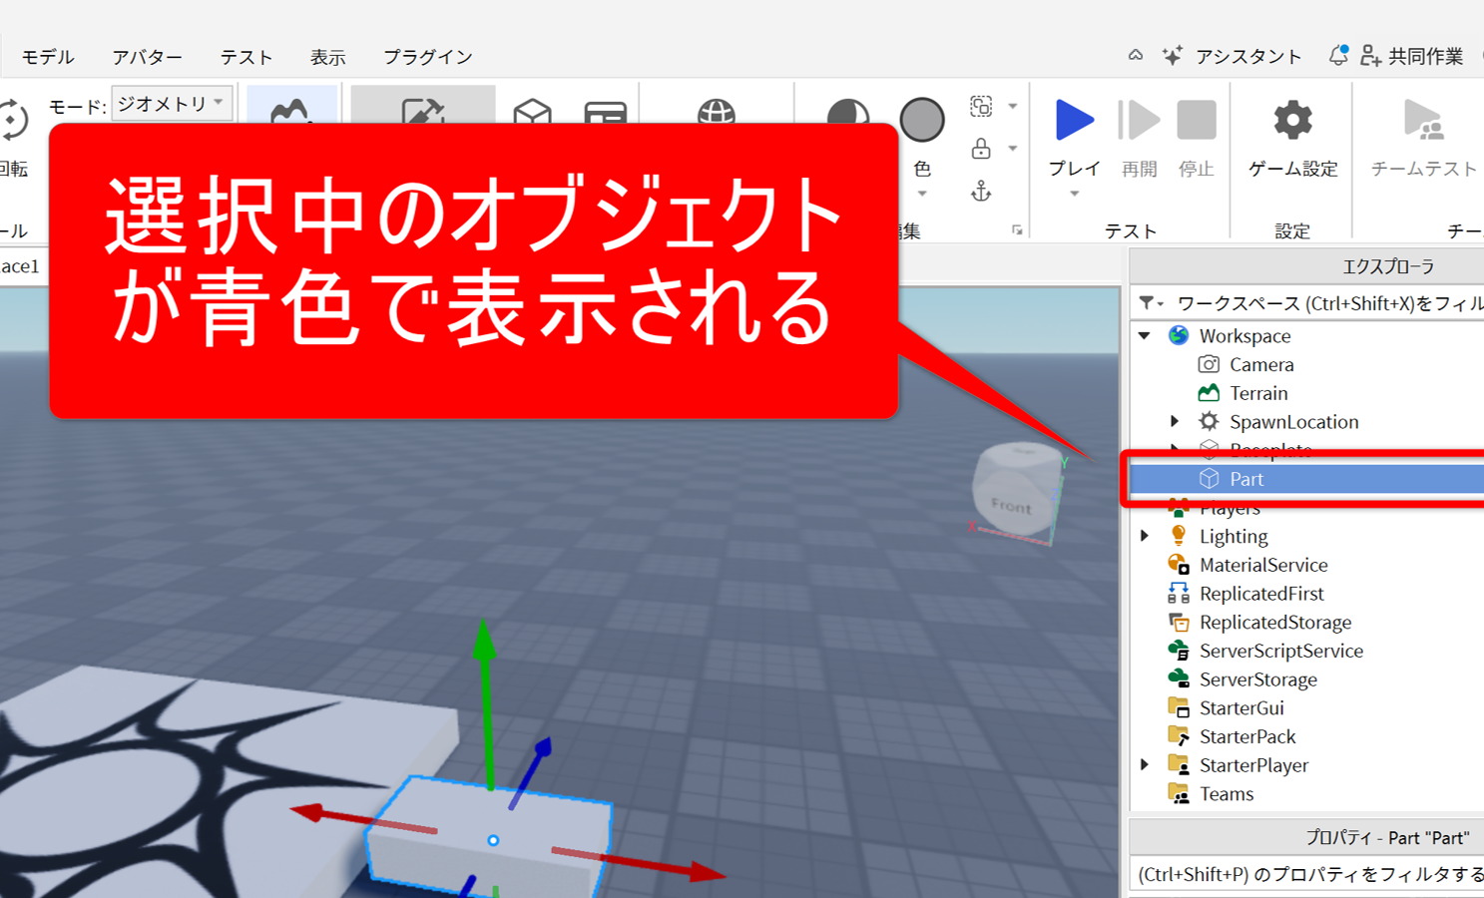
Task: Expand the Lighting node
Action: (x=1145, y=537)
